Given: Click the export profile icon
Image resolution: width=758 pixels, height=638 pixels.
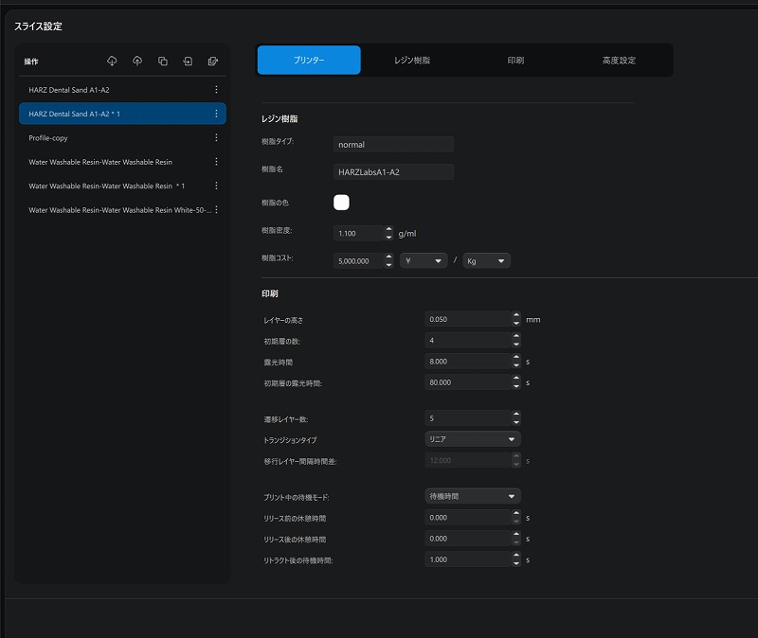Looking at the screenshot, I should 213,61.
